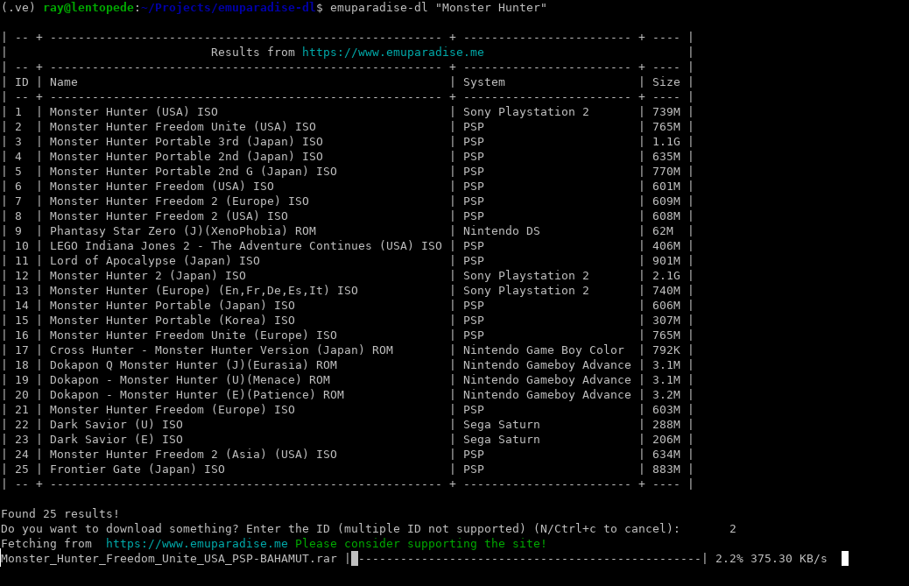909x586 pixels.
Task: Select 'Monster Hunter Portable 3rd (Japan) ISO'
Action: pyautogui.click(x=186, y=141)
